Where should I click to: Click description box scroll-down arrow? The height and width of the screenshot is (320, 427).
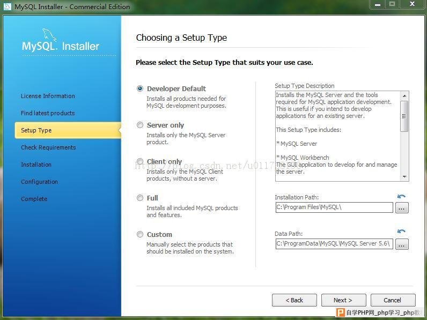tap(404, 177)
